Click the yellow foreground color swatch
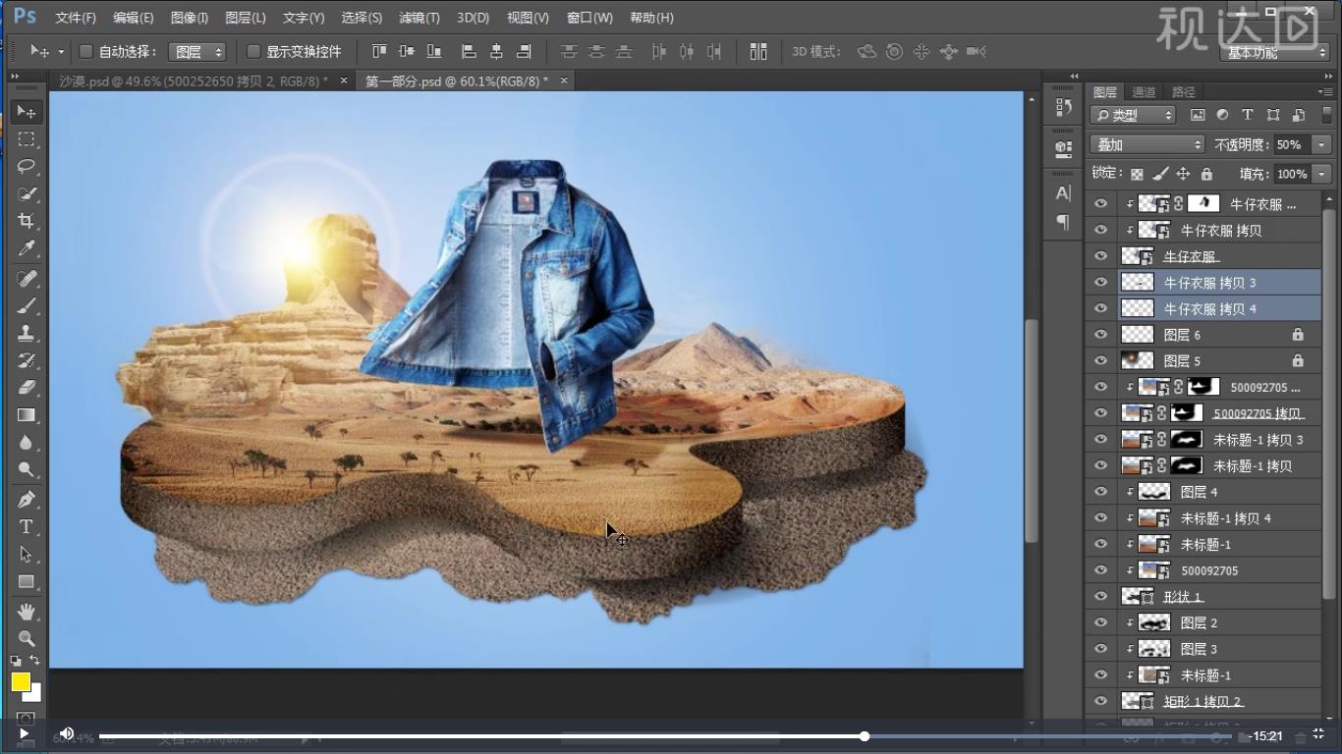 [21, 681]
